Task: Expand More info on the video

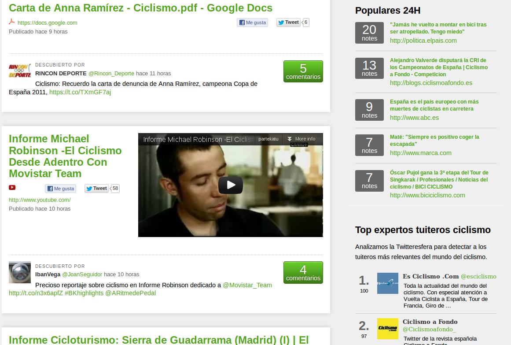Action: point(302,139)
